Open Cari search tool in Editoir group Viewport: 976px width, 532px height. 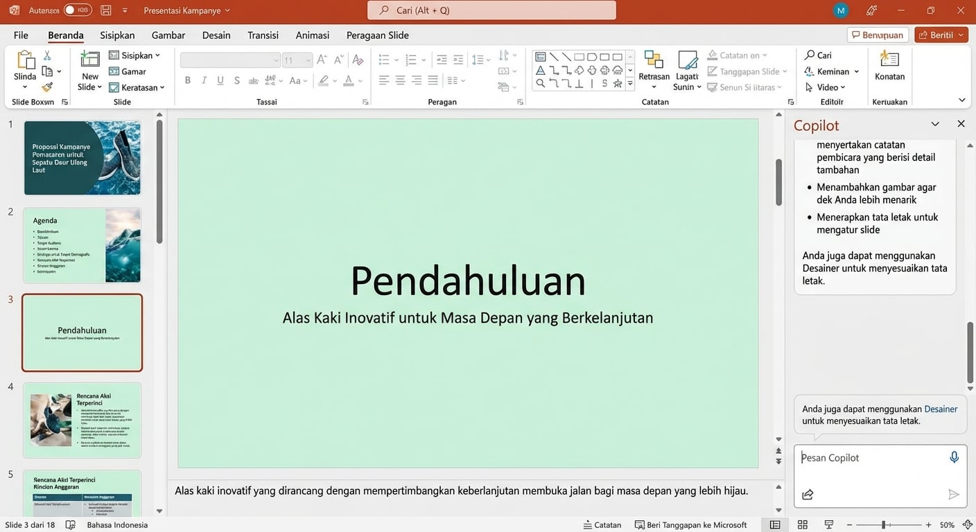click(821, 55)
